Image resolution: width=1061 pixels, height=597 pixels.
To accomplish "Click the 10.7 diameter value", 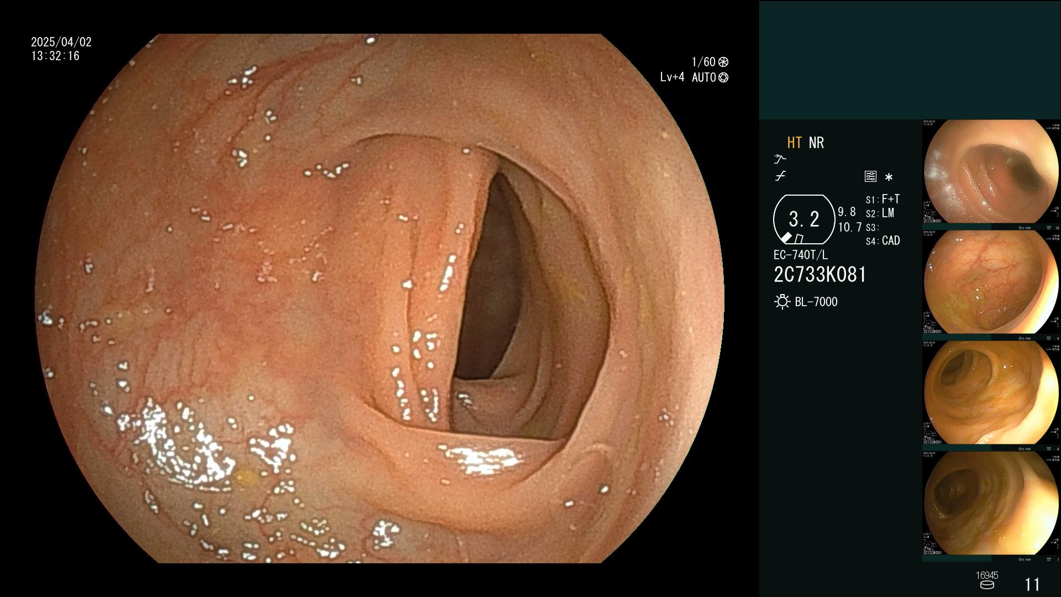I will (x=850, y=227).
